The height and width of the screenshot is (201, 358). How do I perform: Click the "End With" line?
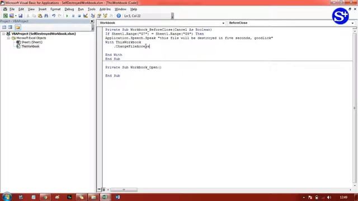point(114,55)
